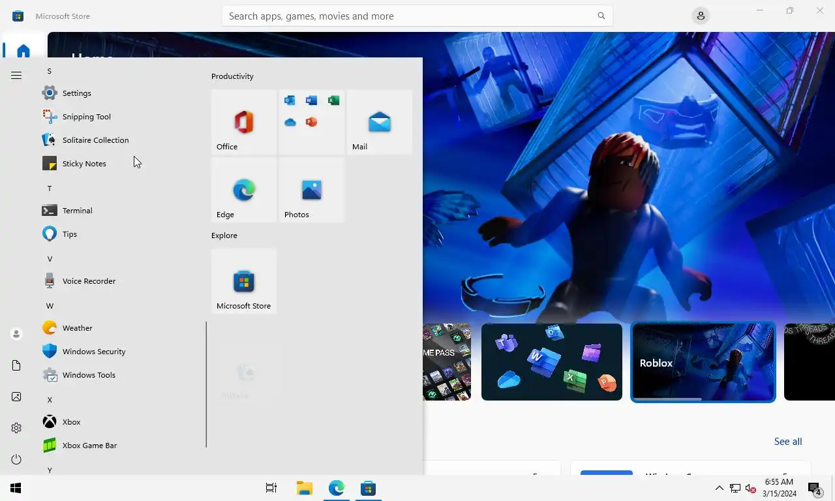835x501 pixels.
Task: Open the muted volume tray icon
Action: (x=751, y=488)
